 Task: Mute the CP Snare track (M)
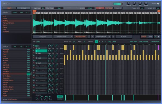click(34, 53)
